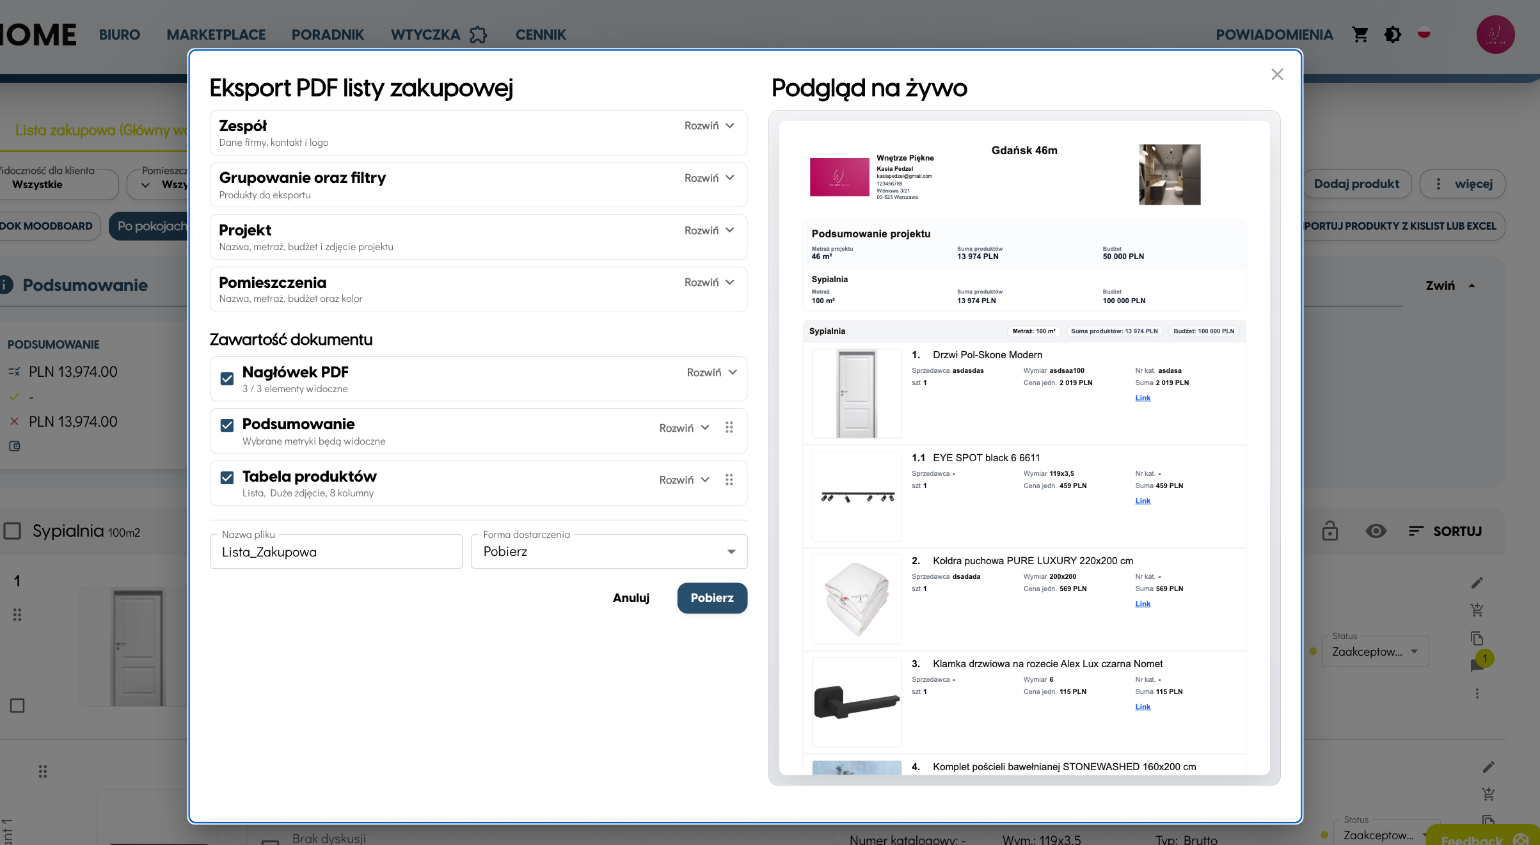Screen dimensions: 1540x845
Task: Uncheck the Nagłówek PDF checkbox
Action: [227, 379]
